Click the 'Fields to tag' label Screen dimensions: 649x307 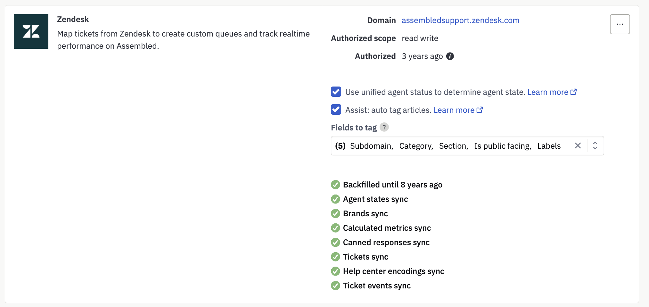click(x=354, y=128)
